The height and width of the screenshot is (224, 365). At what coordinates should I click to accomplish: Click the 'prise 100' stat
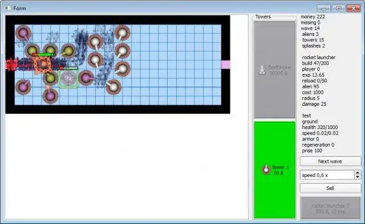(x=312, y=151)
